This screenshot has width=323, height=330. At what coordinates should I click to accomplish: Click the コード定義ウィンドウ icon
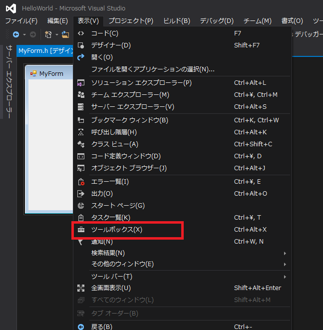pyautogui.click(x=81, y=156)
